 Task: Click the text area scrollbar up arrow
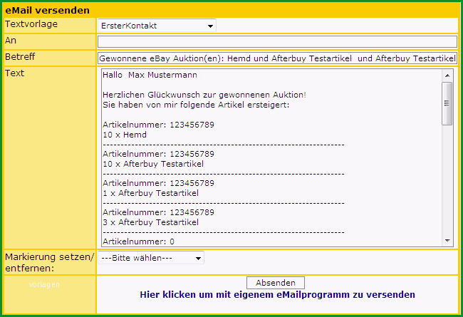447,76
